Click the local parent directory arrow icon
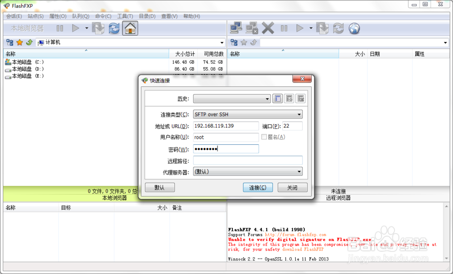 [x=29, y=43]
